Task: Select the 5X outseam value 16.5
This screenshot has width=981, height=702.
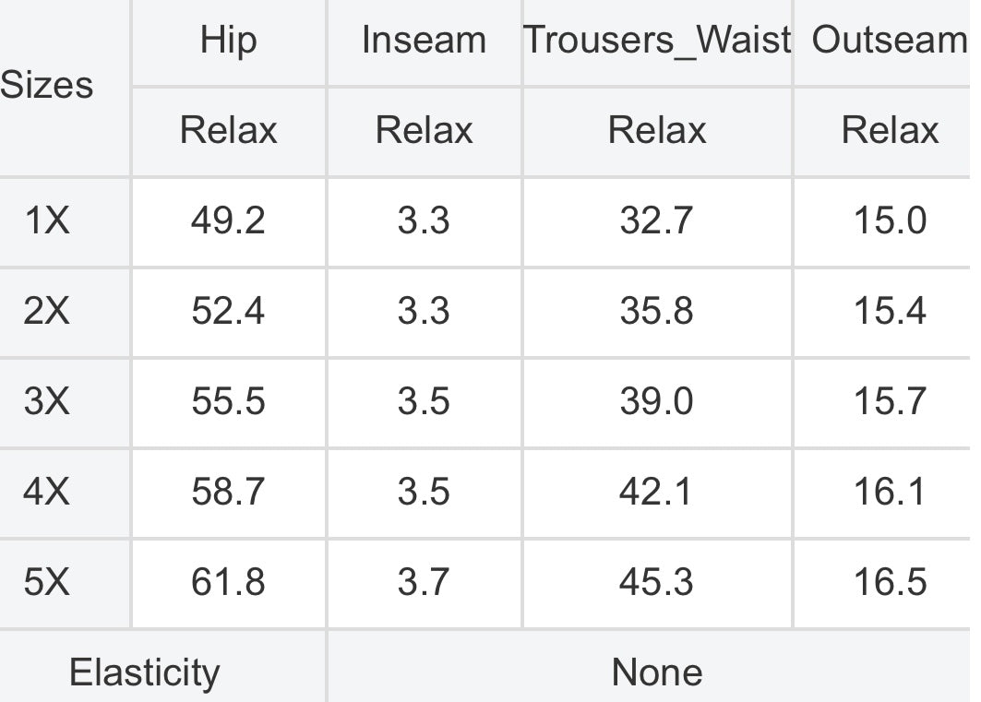Action: pos(890,583)
